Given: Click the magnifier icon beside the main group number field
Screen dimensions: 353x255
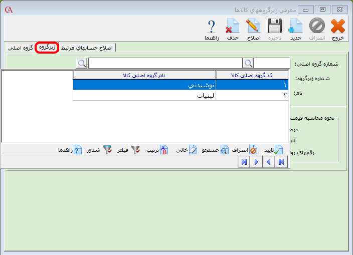Looking at the screenshot, I should pyautogui.click(x=248, y=63).
